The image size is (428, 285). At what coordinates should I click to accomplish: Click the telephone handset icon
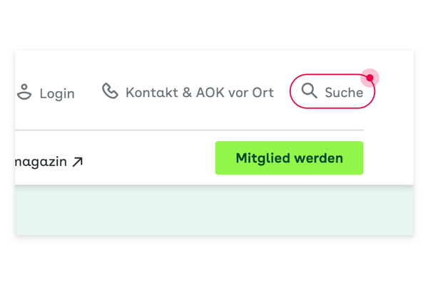110,90
